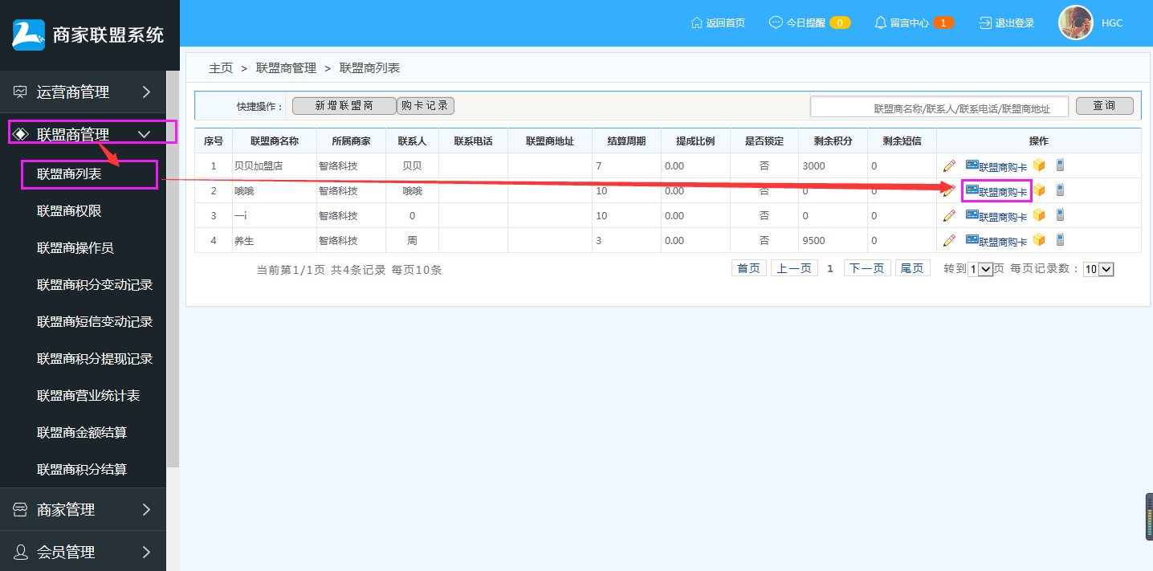Click the mobile phone icon in 贝贝加盟店 row
Screen dimensions: 1153x571
click(1060, 165)
